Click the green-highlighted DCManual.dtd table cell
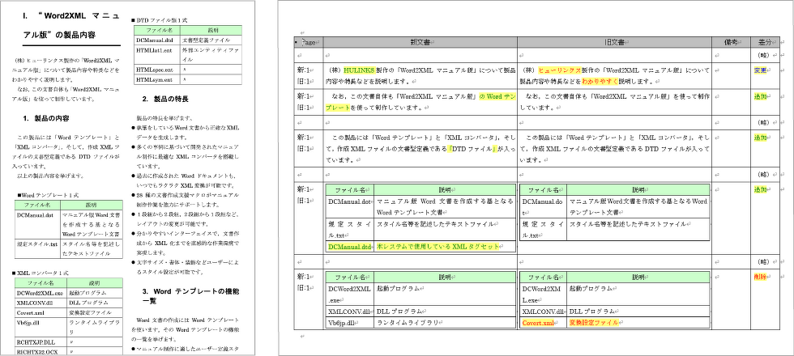The image size is (794, 356). click(x=349, y=247)
